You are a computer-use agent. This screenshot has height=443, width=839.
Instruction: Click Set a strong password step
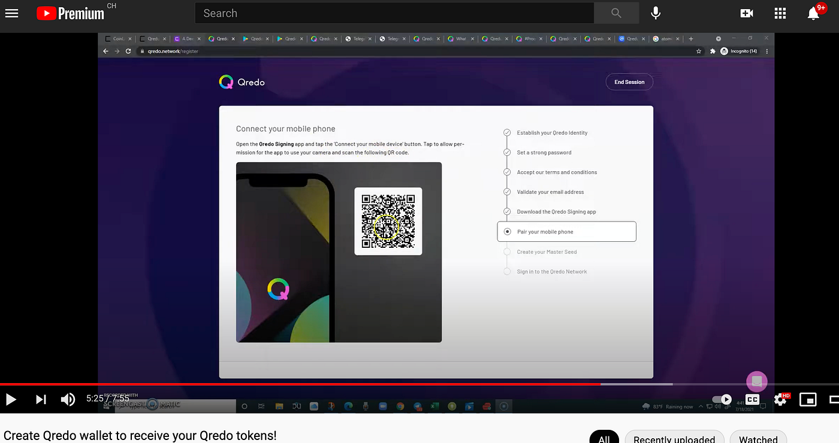click(x=544, y=153)
